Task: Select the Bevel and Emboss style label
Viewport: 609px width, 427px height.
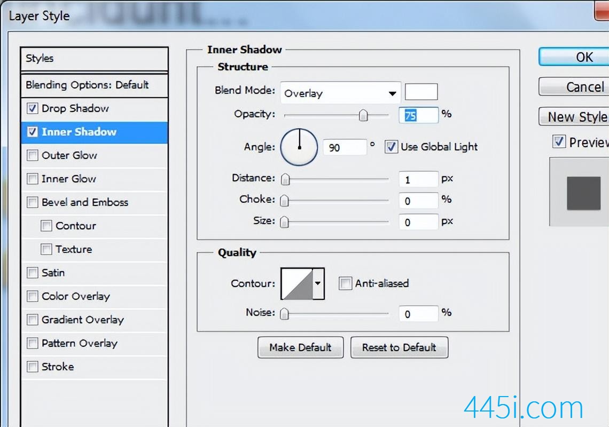Action: click(84, 202)
